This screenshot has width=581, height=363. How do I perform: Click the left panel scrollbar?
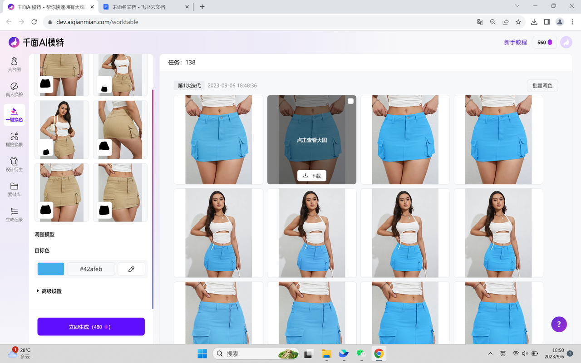pos(153,200)
